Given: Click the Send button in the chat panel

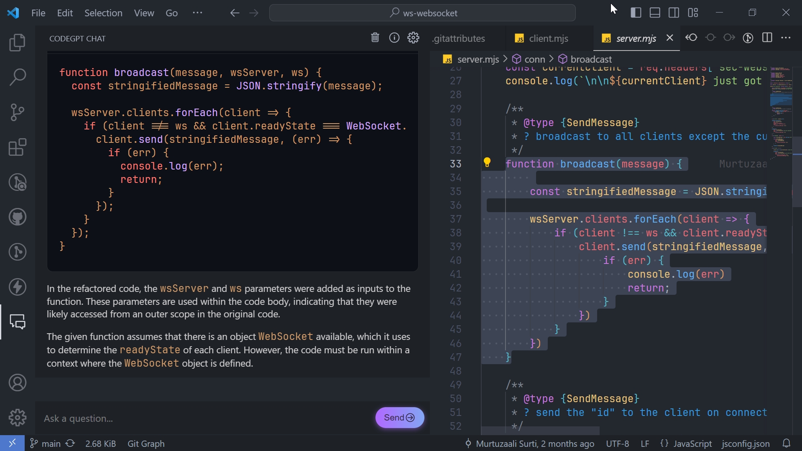Looking at the screenshot, I should (399, 418).
